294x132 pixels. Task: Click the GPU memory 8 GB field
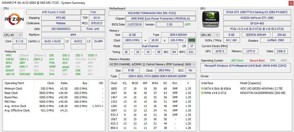coord(232,35)
